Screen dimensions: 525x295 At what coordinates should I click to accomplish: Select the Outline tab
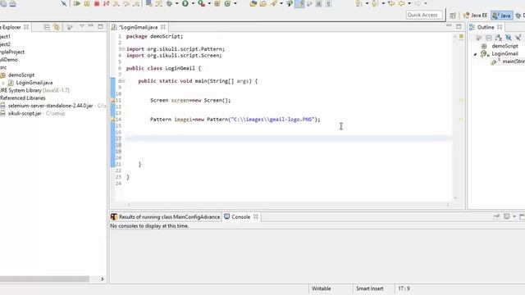(486, 27)
